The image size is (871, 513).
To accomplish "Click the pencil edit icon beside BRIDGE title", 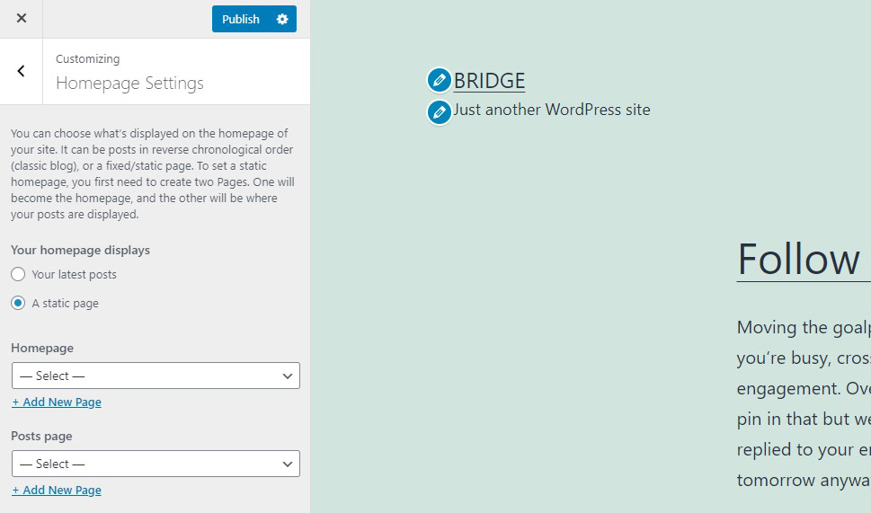I will (439, 81).
